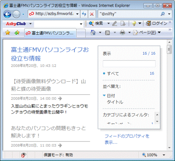
Task: Click the privacy eye icon in status bar
Action: (x=23, y=155)
